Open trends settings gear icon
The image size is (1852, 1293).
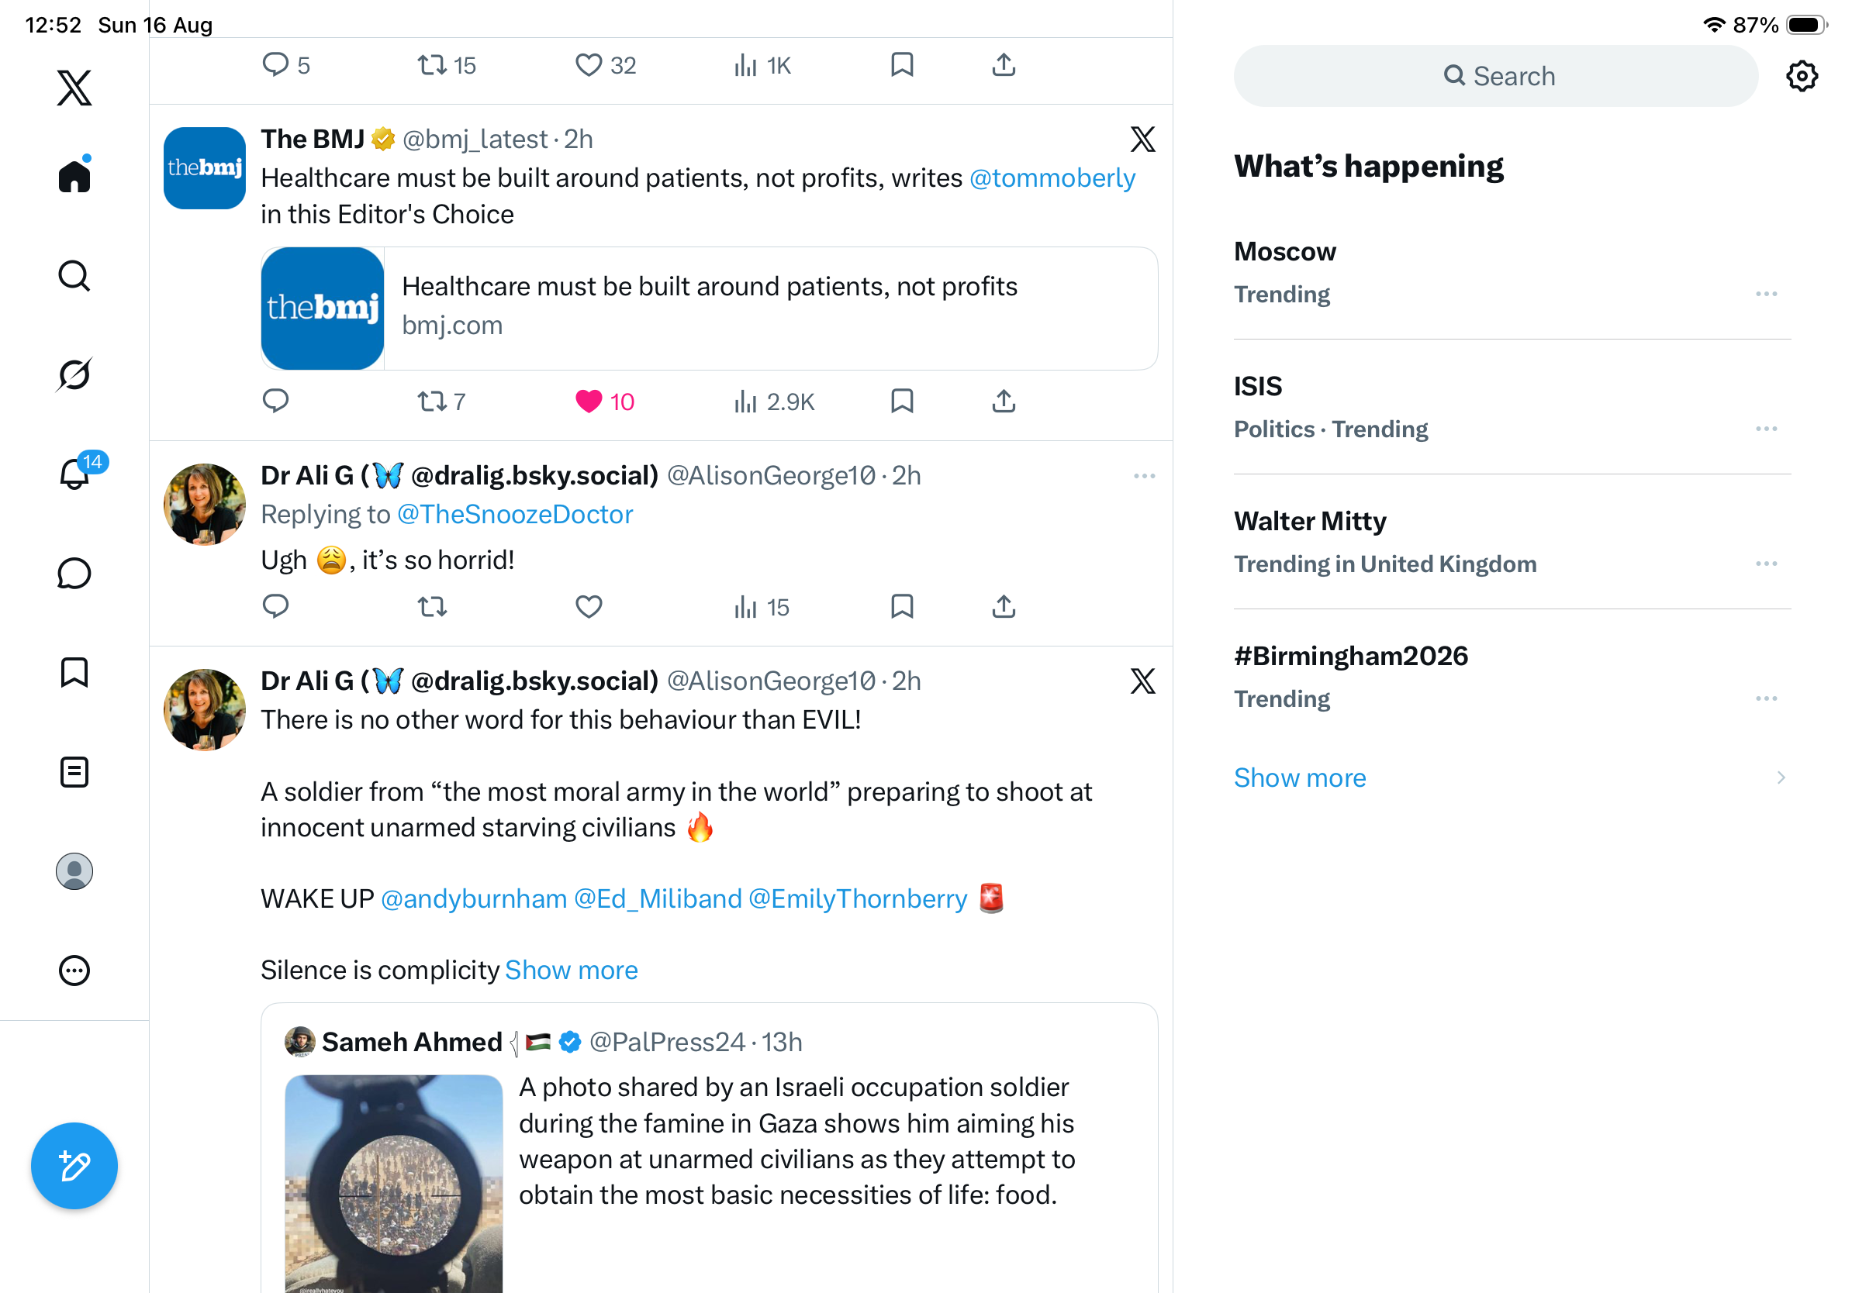[1801, 76]
